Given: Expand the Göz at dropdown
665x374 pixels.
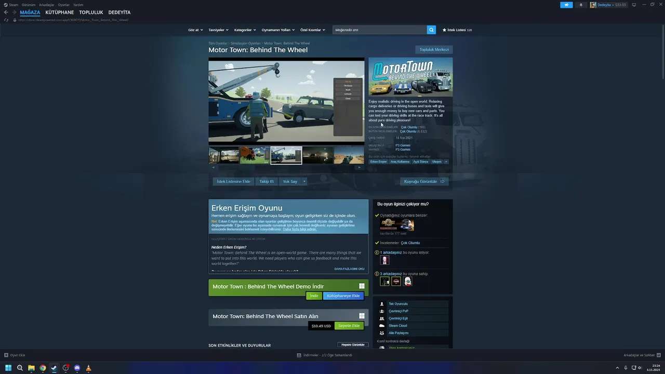Looking at the screenshot, I should pos(195,30).
